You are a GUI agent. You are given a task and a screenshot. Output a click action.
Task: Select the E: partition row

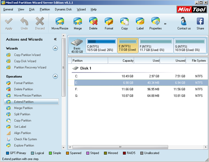coord(138,83)
